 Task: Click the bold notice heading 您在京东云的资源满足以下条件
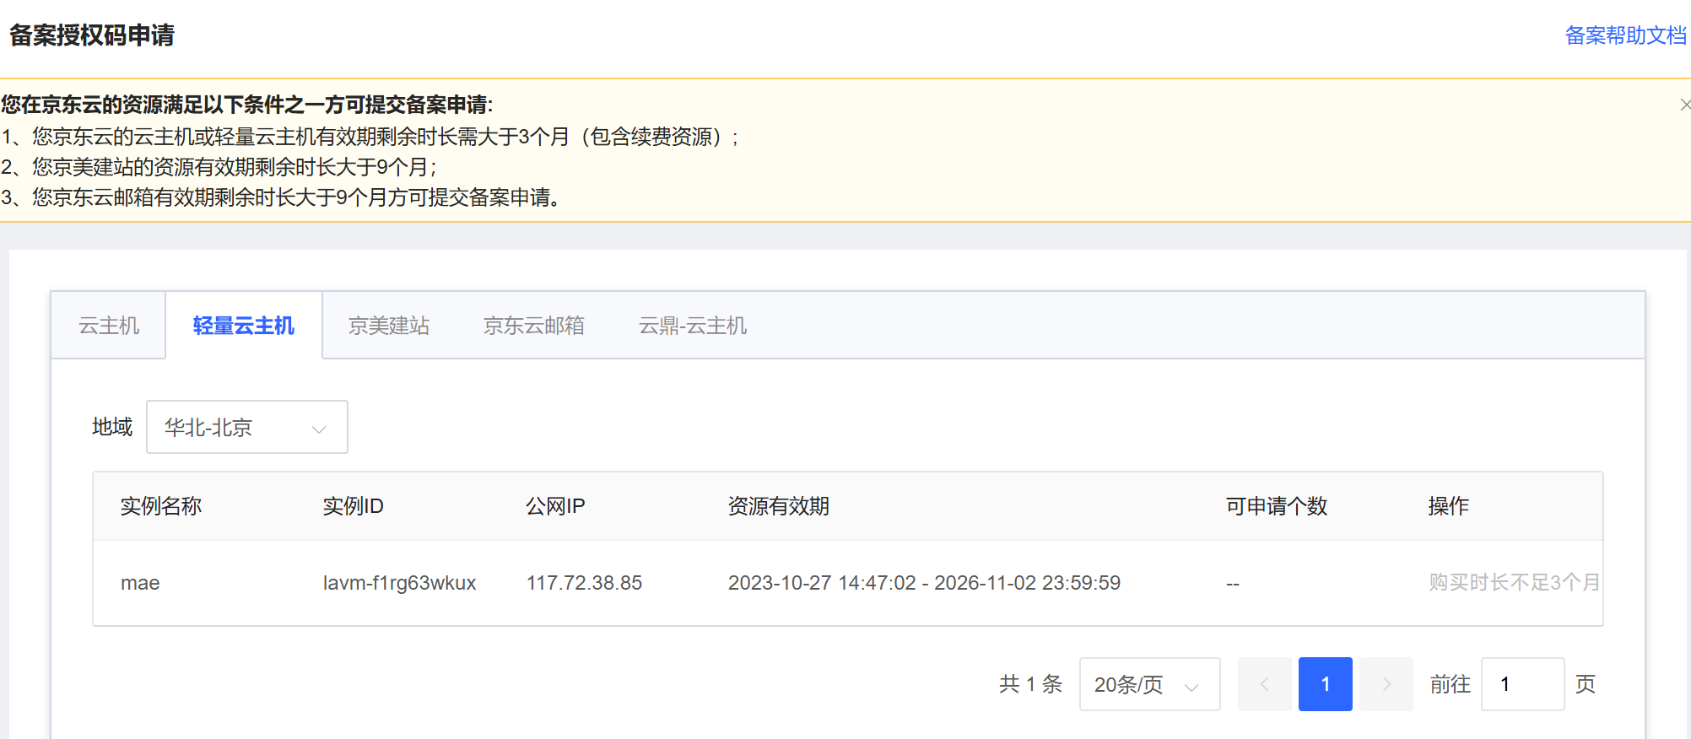click(x=246, y=105)
